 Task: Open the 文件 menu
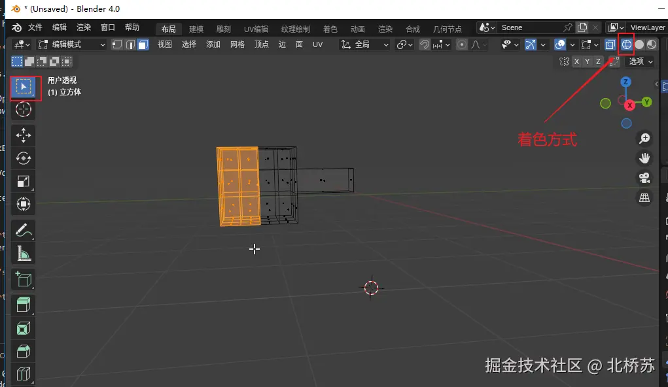coord(35,27)
